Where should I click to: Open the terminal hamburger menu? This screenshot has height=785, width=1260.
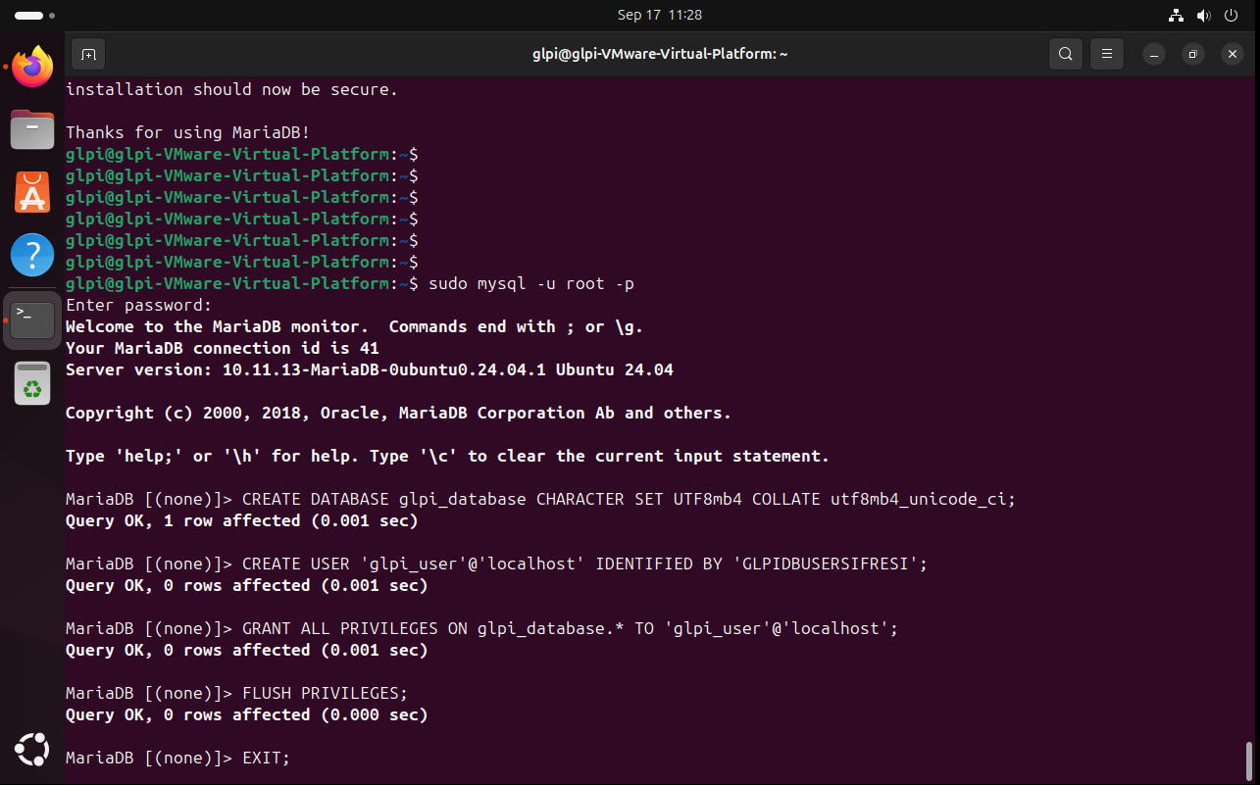coord(1107,54)
